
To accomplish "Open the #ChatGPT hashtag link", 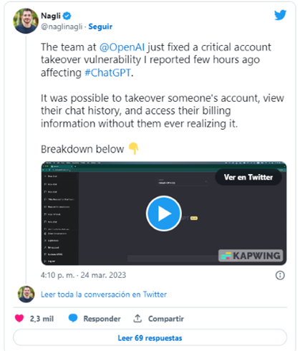I will [108, 72].
